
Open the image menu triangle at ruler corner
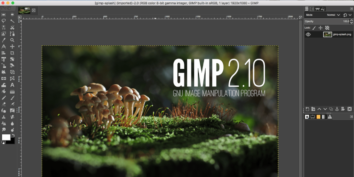[19, 17]
